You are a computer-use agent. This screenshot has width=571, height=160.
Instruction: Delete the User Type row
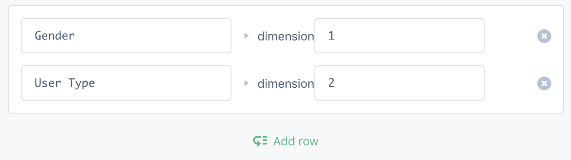click(x=544, y=83)
